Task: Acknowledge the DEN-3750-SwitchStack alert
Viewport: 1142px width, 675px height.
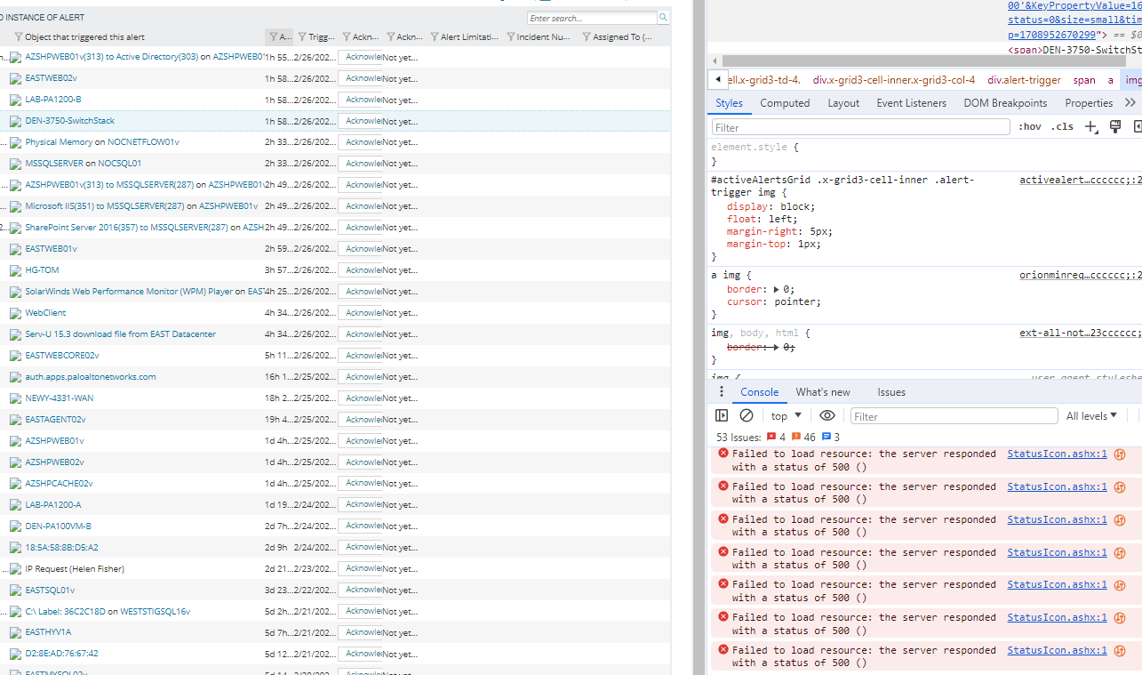Action: (x=360, y=121)
